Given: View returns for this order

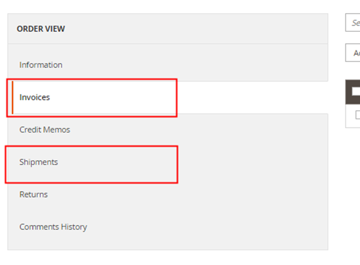Looking at the screenshot, I should tap(33, 195).
